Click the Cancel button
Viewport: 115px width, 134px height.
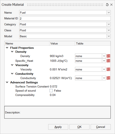[x=101, y=127]
